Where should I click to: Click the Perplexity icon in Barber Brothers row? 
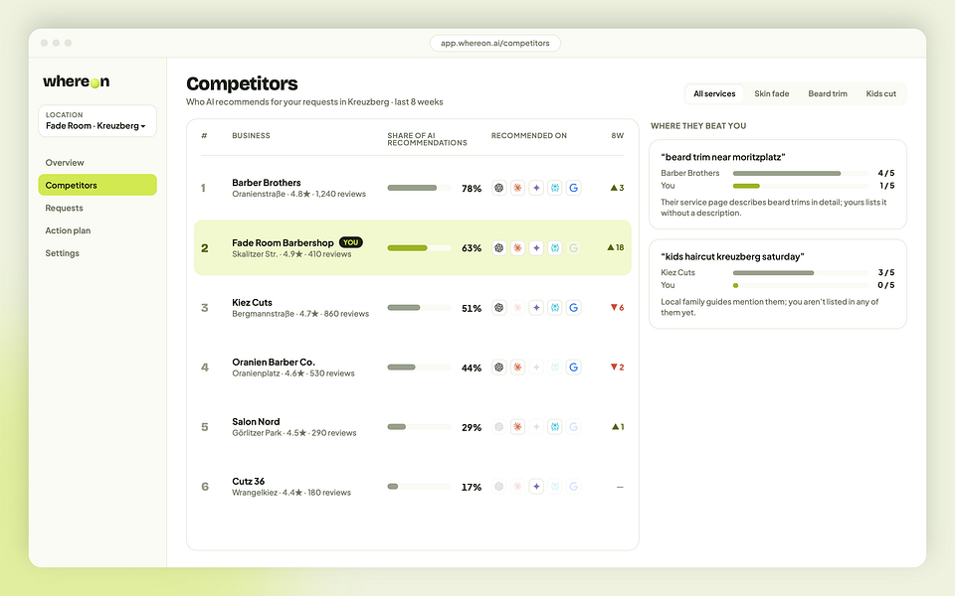click(555, 188)
